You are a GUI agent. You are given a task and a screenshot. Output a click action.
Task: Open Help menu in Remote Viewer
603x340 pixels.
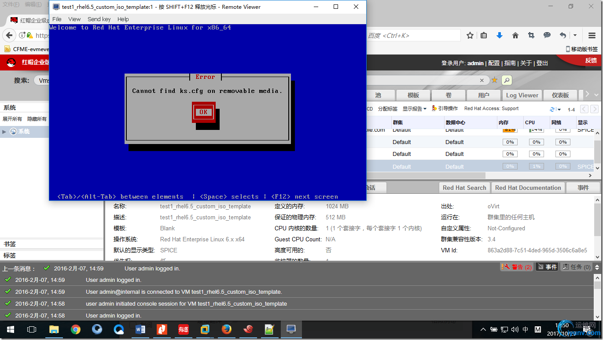click(x=123, y=19)
